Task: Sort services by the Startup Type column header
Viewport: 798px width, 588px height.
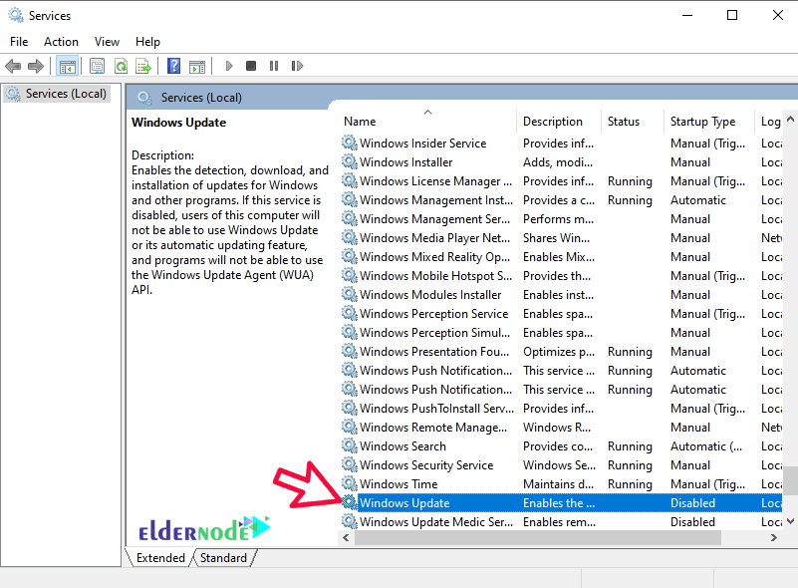Action: point(700,121)
